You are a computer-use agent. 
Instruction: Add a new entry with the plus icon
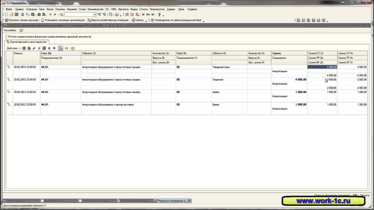click(x=24, y=48)
